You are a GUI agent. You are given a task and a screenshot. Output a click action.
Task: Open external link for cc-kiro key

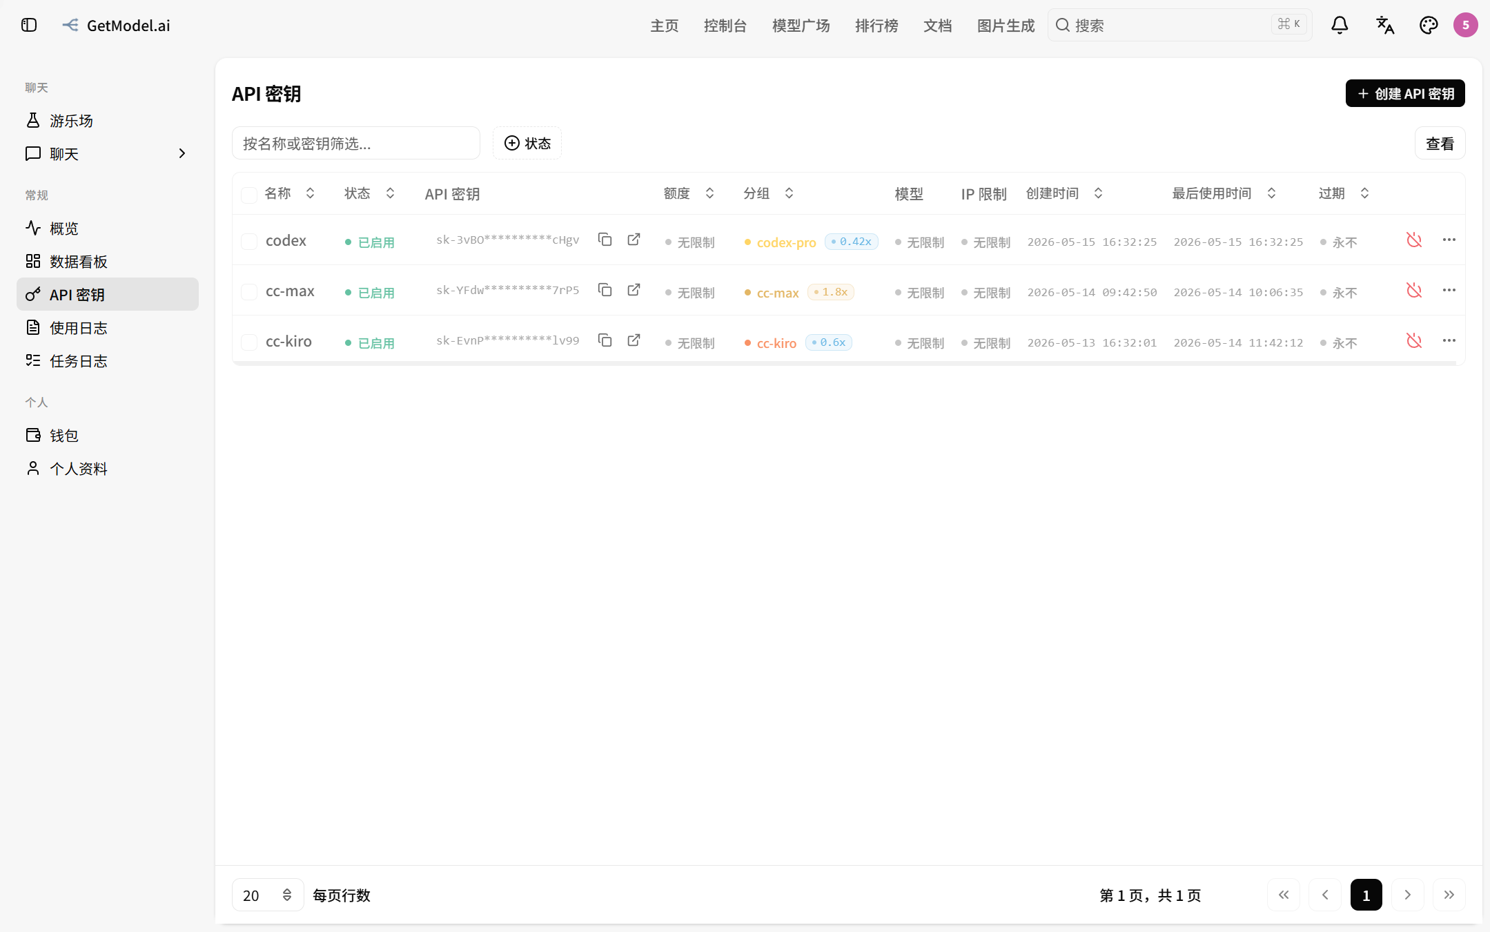click(634, 340)
